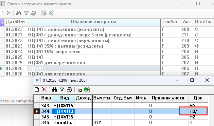Viewport: 214px width, 126px height.
Task: Click the Признак учета column header
Action: coord(168,98)
